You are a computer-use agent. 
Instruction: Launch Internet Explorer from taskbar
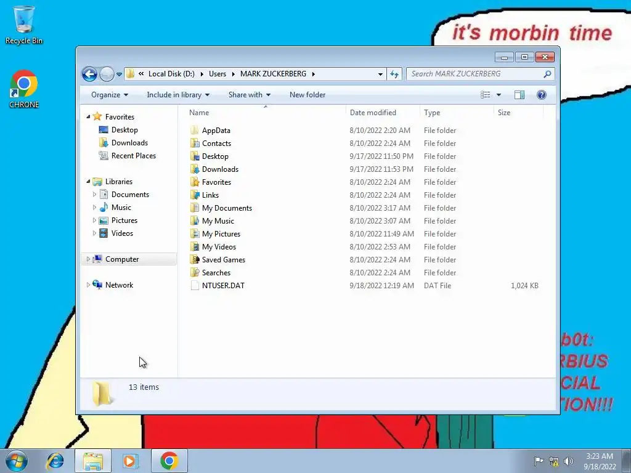click(55, 461)
